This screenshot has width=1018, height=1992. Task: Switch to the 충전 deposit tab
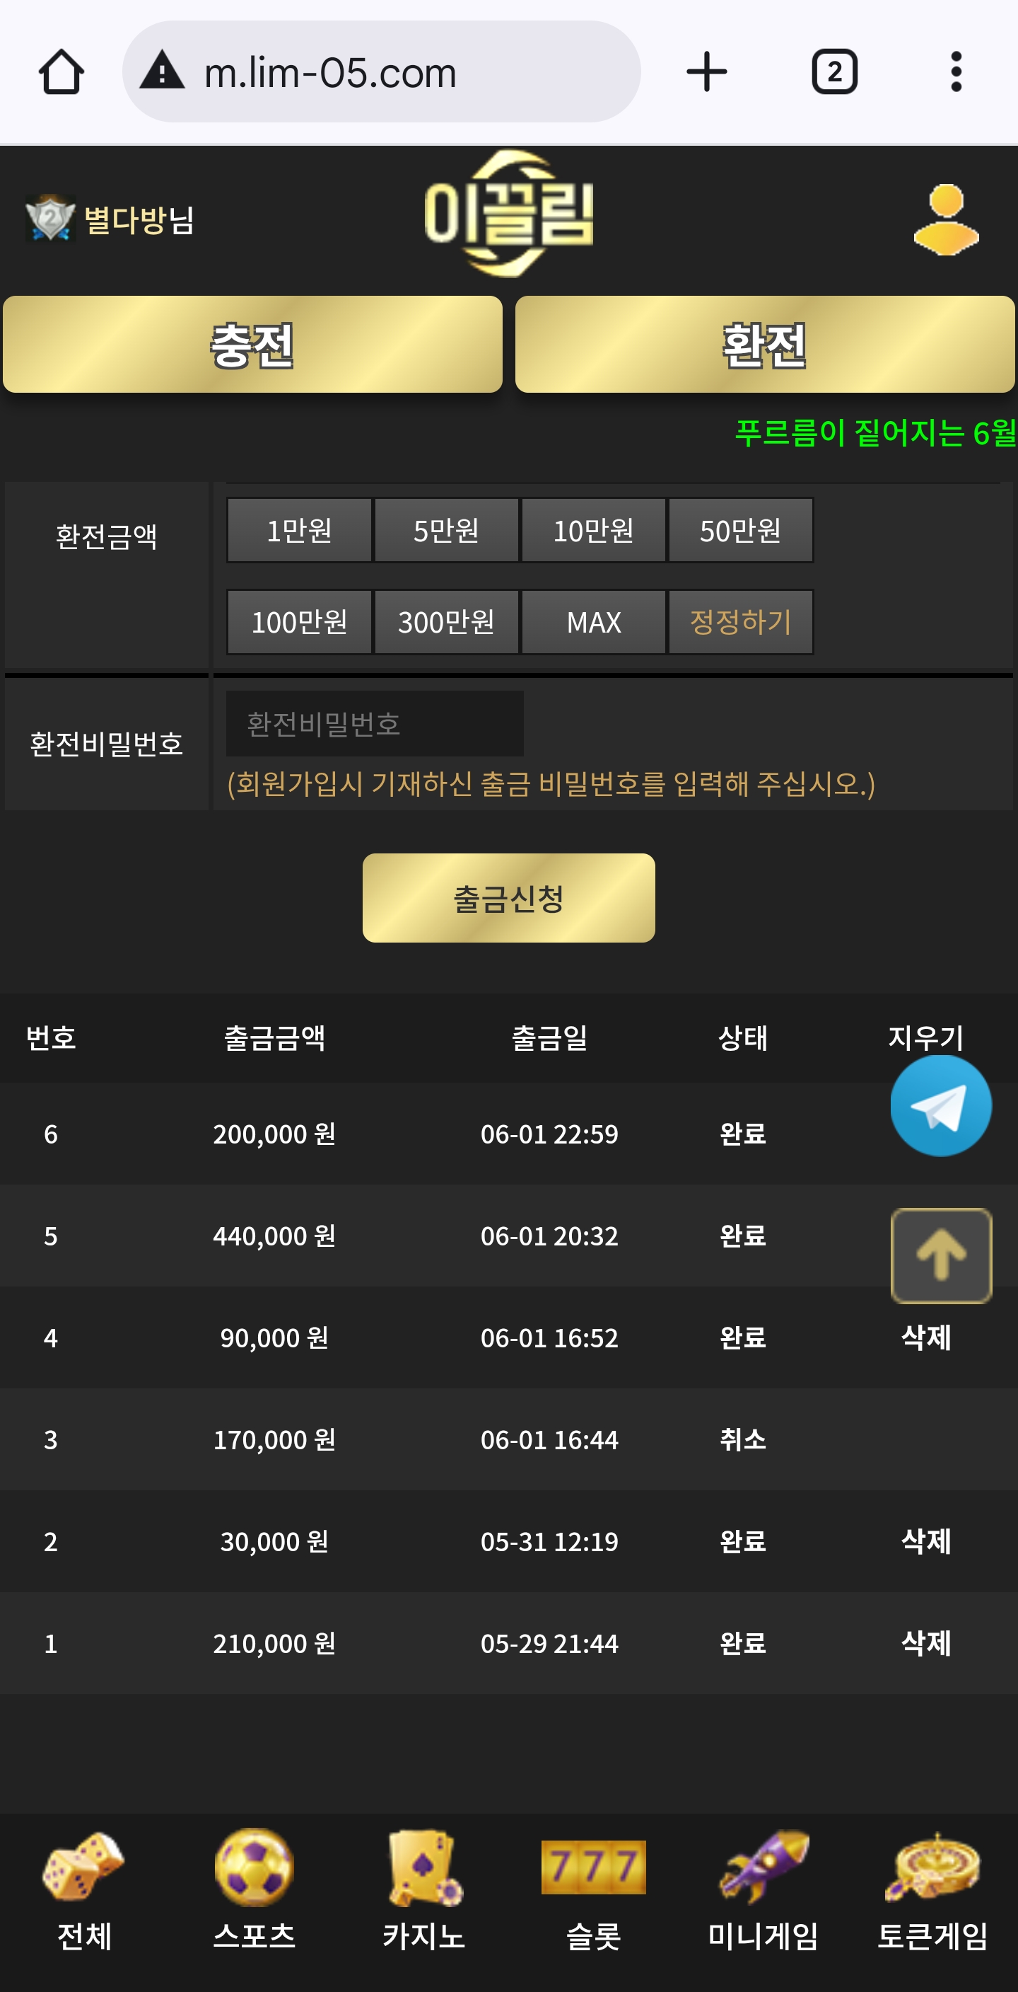(x=252, y=344)
